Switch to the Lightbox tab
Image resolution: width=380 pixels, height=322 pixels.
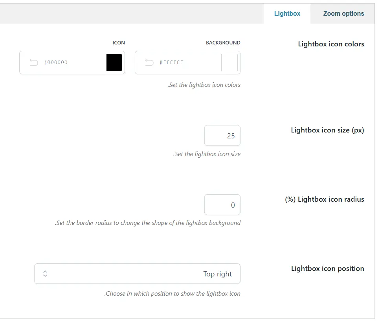[287, 14]
